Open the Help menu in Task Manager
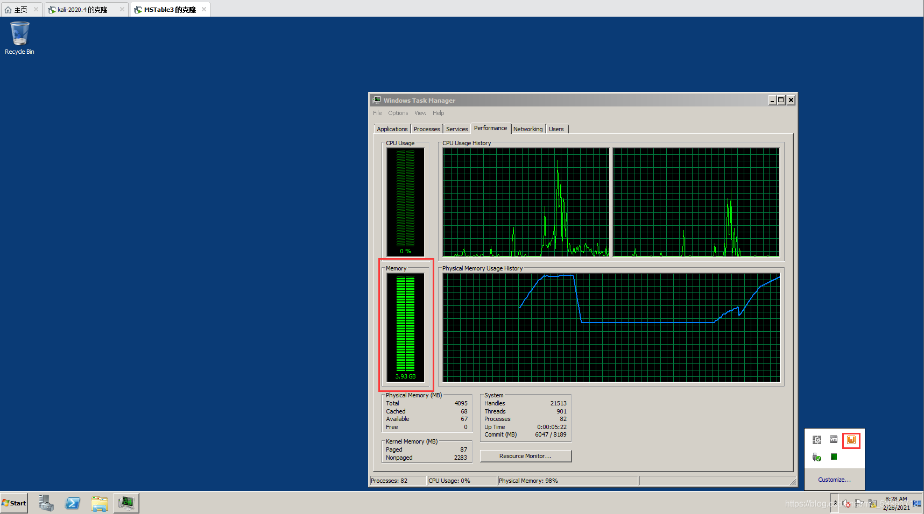This screenshot has width=924, height=514. click(439, 113)
